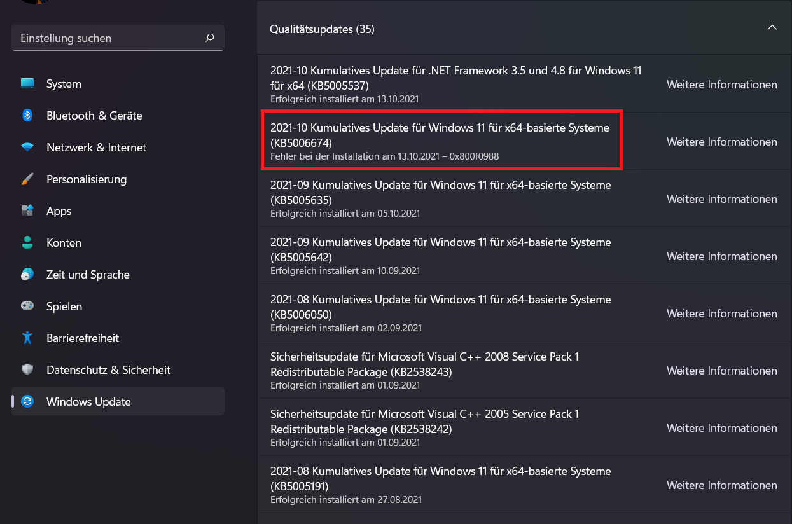Click the Barrierefreiheit accessibility icon
792x524 pixels.
27,338
